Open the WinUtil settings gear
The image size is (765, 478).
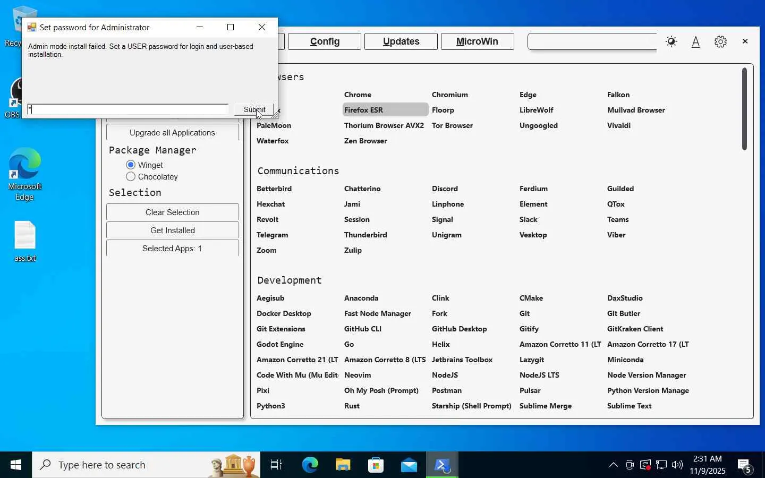(720, 41)
